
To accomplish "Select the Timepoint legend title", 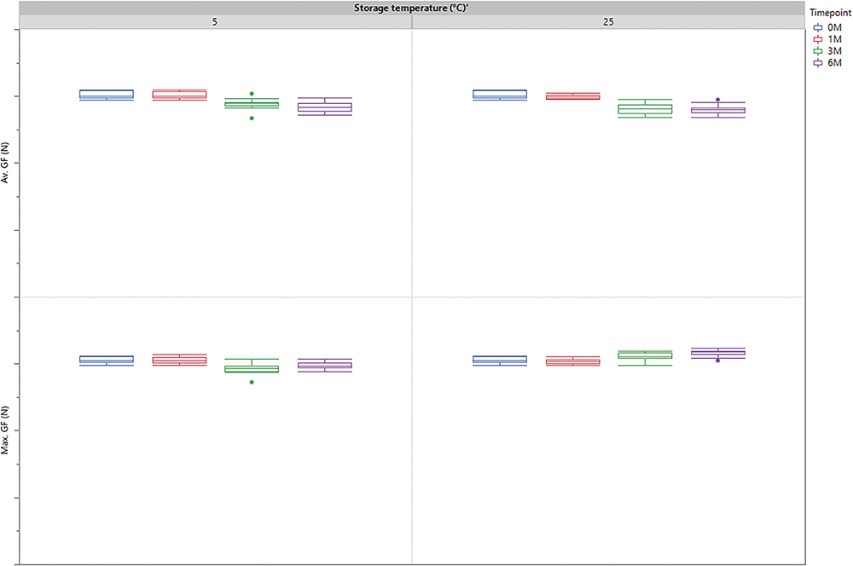I will (829, 14).
